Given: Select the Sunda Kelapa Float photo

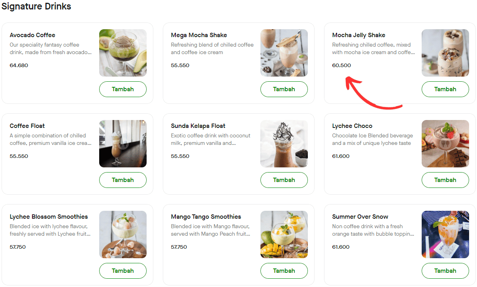Looking at the screenshot, I should coord(284,144).
